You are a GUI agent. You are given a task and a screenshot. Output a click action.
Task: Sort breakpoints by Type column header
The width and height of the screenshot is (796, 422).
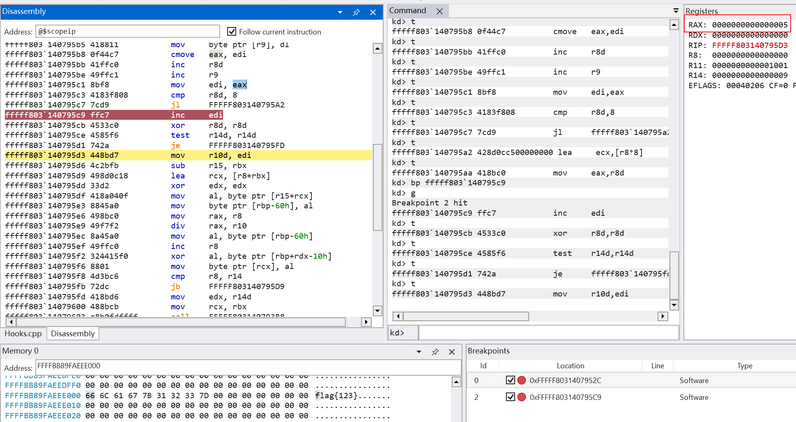point(744,365)
